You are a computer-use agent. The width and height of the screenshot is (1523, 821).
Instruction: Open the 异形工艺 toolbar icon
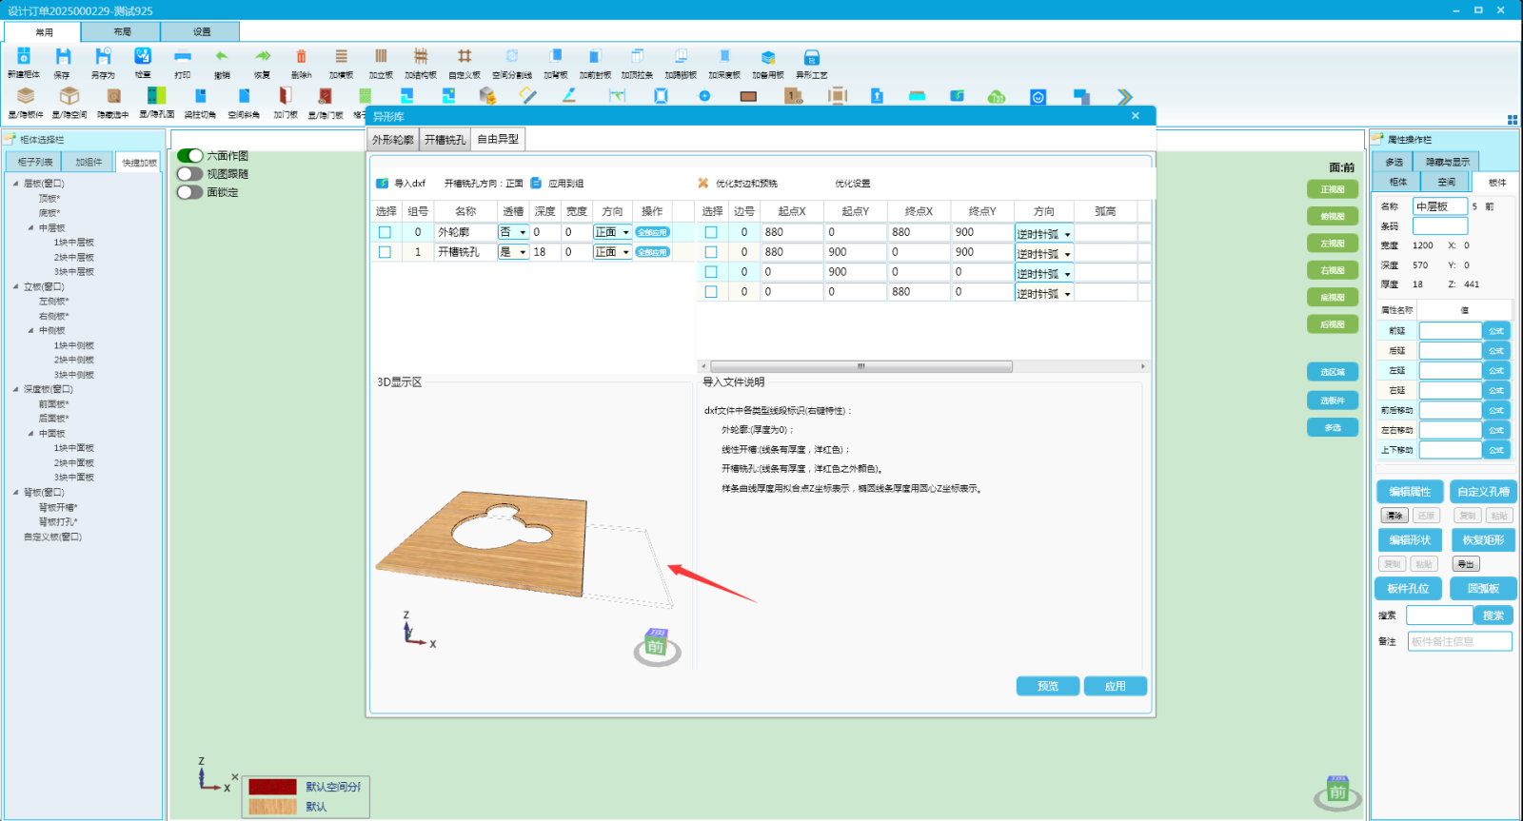point(811,57)
